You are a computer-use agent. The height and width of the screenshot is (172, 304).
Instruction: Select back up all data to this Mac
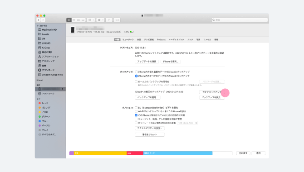(x=136, y=76)
